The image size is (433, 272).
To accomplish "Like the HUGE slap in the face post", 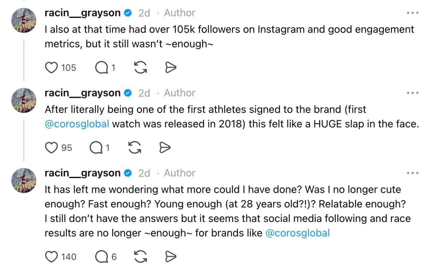I will coord(51,147).
